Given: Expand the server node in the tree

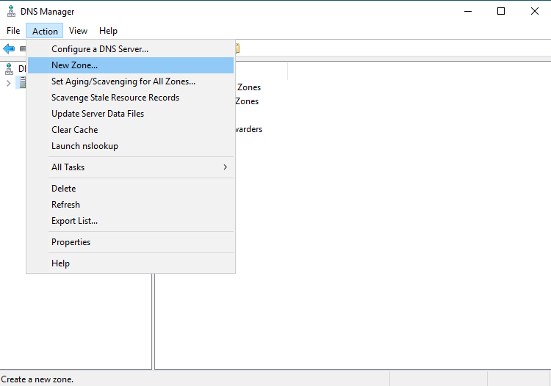Looking at the screenshot, I should tap(8, 83).
